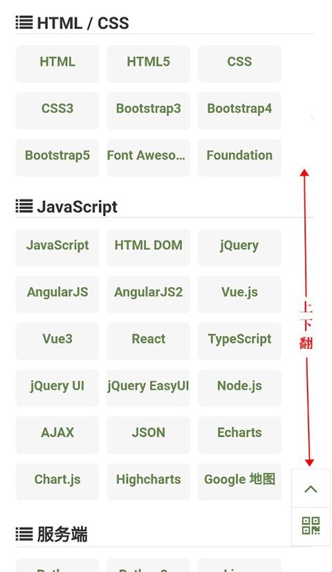Select the CSS3 tutorial tile
Screen dimensions: 332x572
coord(57,111)
